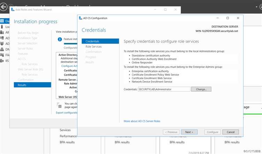The image size is (262, 154).
Task: Click BPA results in the second dashboard tile
Action: click(x=122, y=142)
